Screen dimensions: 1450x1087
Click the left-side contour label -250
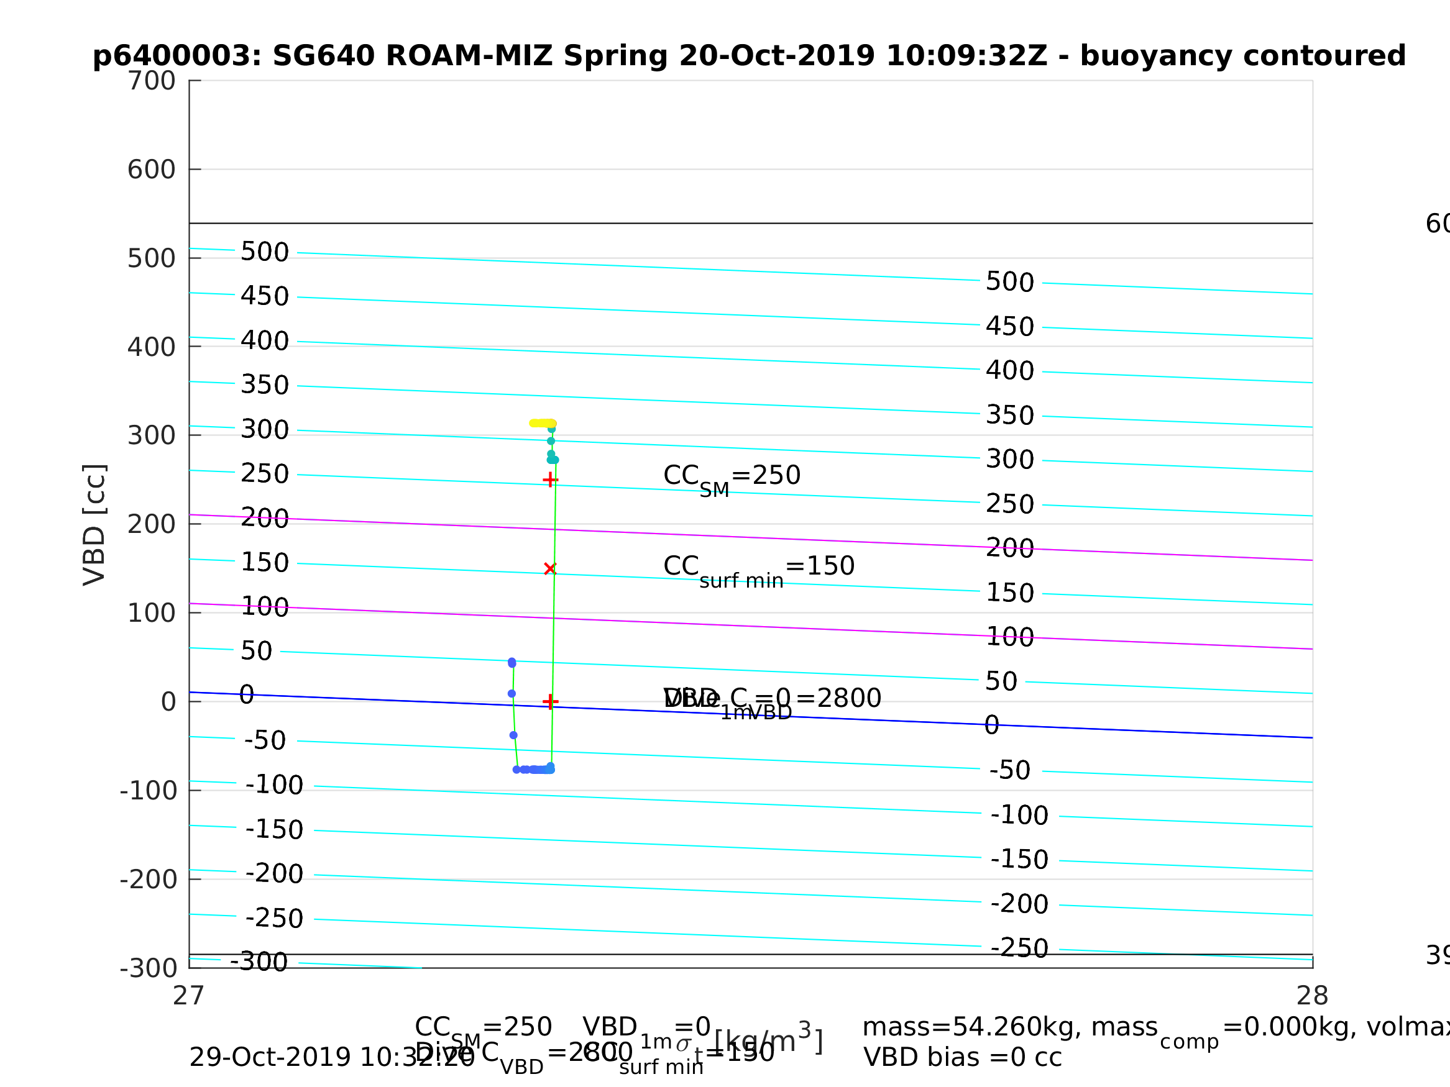pyautogui.click(x=274, y=919)
